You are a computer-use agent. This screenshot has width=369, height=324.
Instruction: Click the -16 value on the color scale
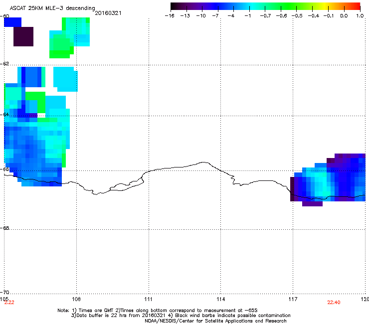(x=170, y=16)
